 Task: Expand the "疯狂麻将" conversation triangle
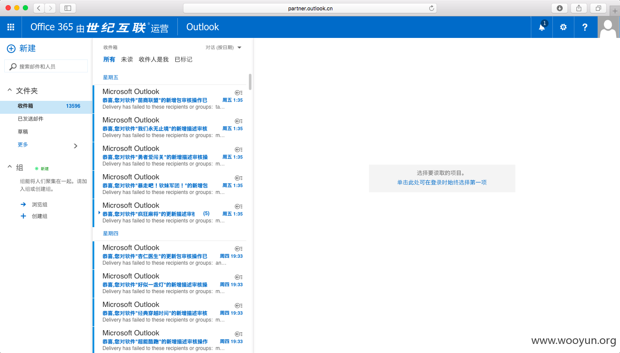99,213
